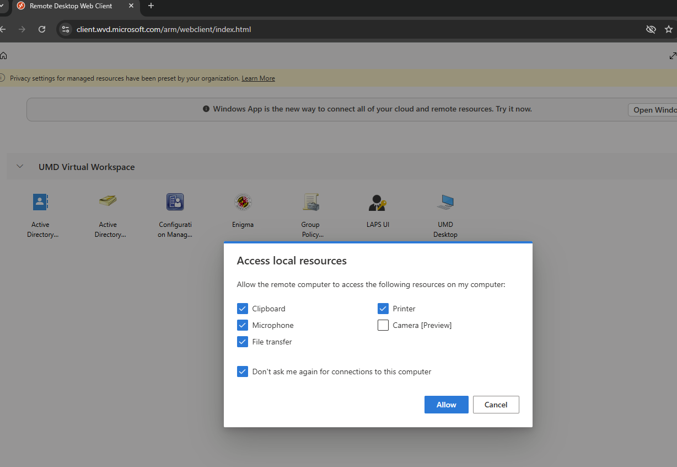This screenshot has width=677, height=467.
Task: Click the Clipboard label text
Action: pyautogui.click(x=269, y=309)
